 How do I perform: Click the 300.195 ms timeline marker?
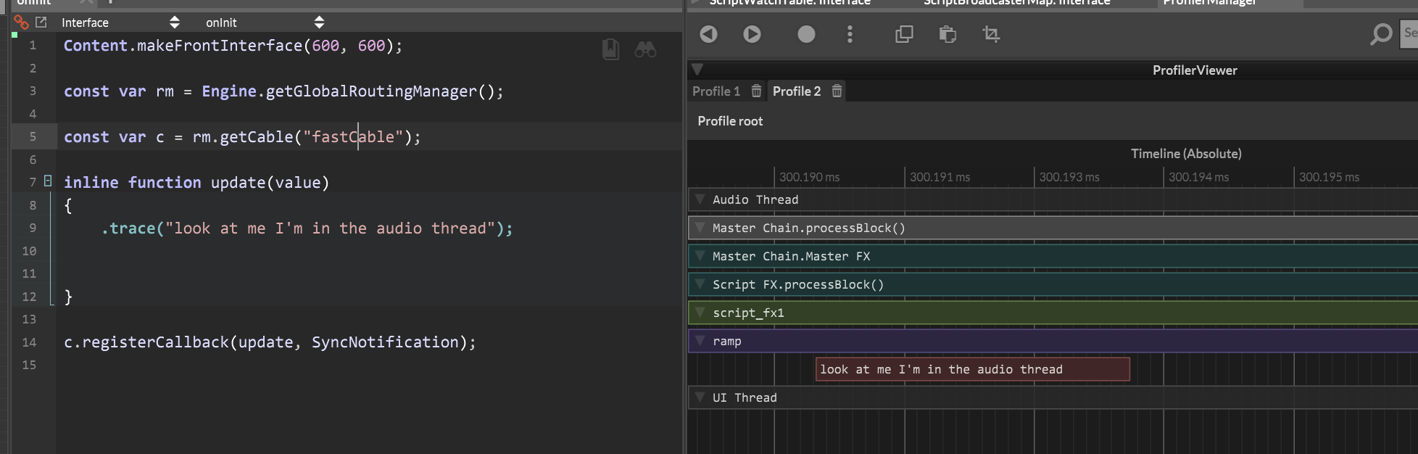click(1329, 177)
